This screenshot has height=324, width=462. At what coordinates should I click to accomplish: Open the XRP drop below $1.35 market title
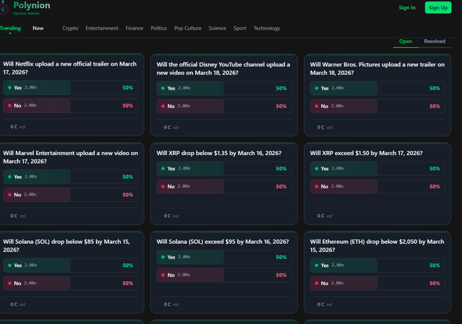(219, 153)
